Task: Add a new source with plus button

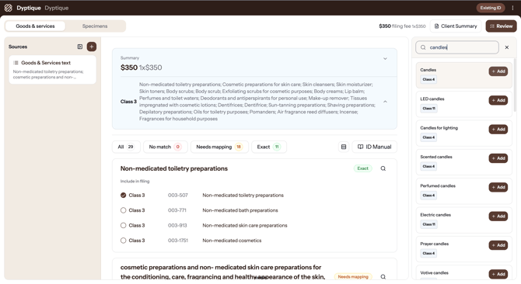Action: pyautogui.click(x=92, y=47)
